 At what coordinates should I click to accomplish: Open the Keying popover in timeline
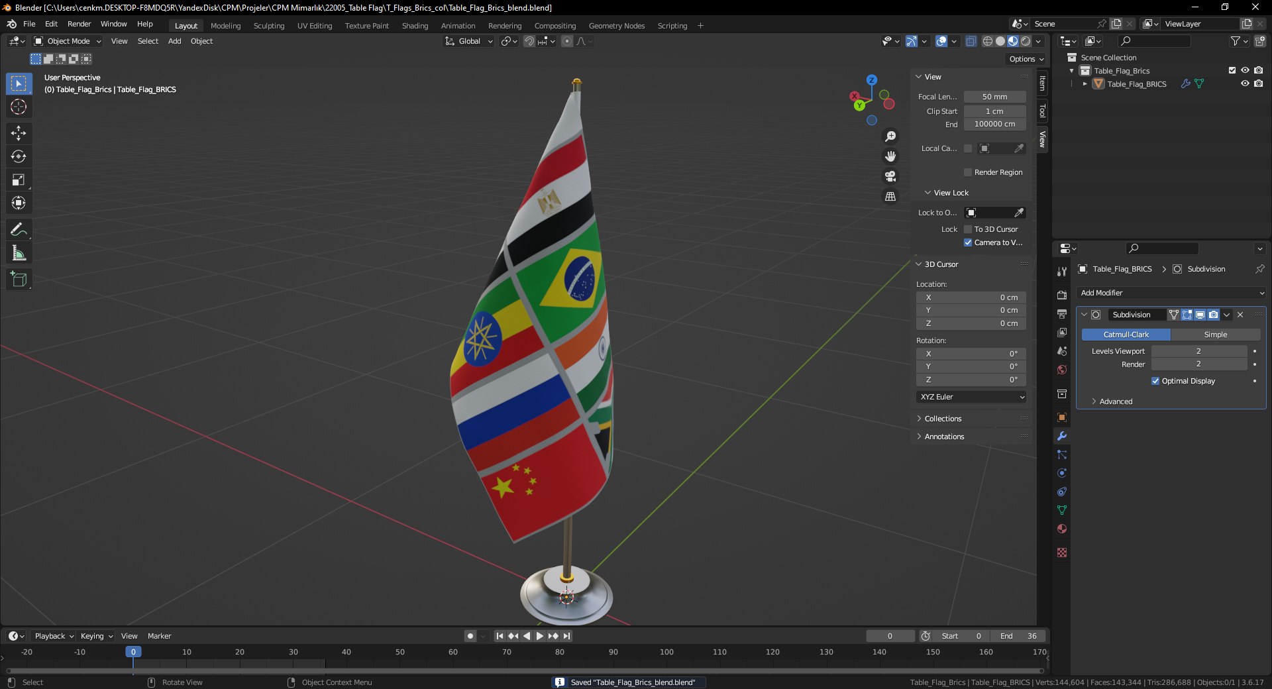tap(96, 636)
